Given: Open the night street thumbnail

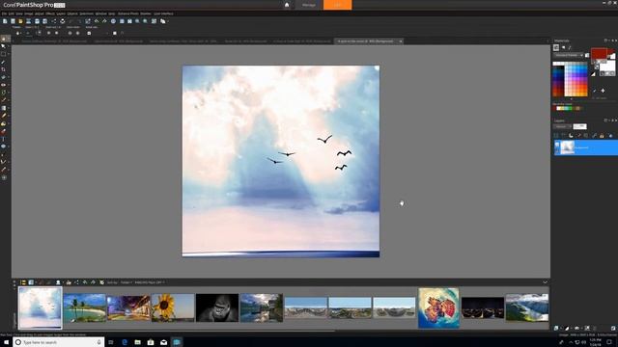Looking at the screenshot, I should [128, 307].
